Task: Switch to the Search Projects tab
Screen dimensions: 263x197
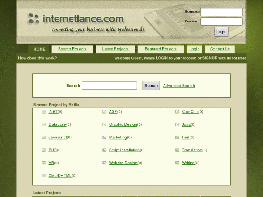Action: point(72,49)
